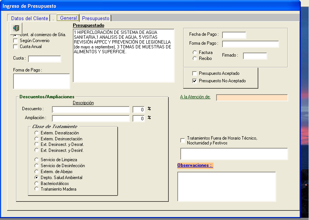Open the Presupuesto tab
Viewport: 309px width, 220px height.
pos(96,18)
